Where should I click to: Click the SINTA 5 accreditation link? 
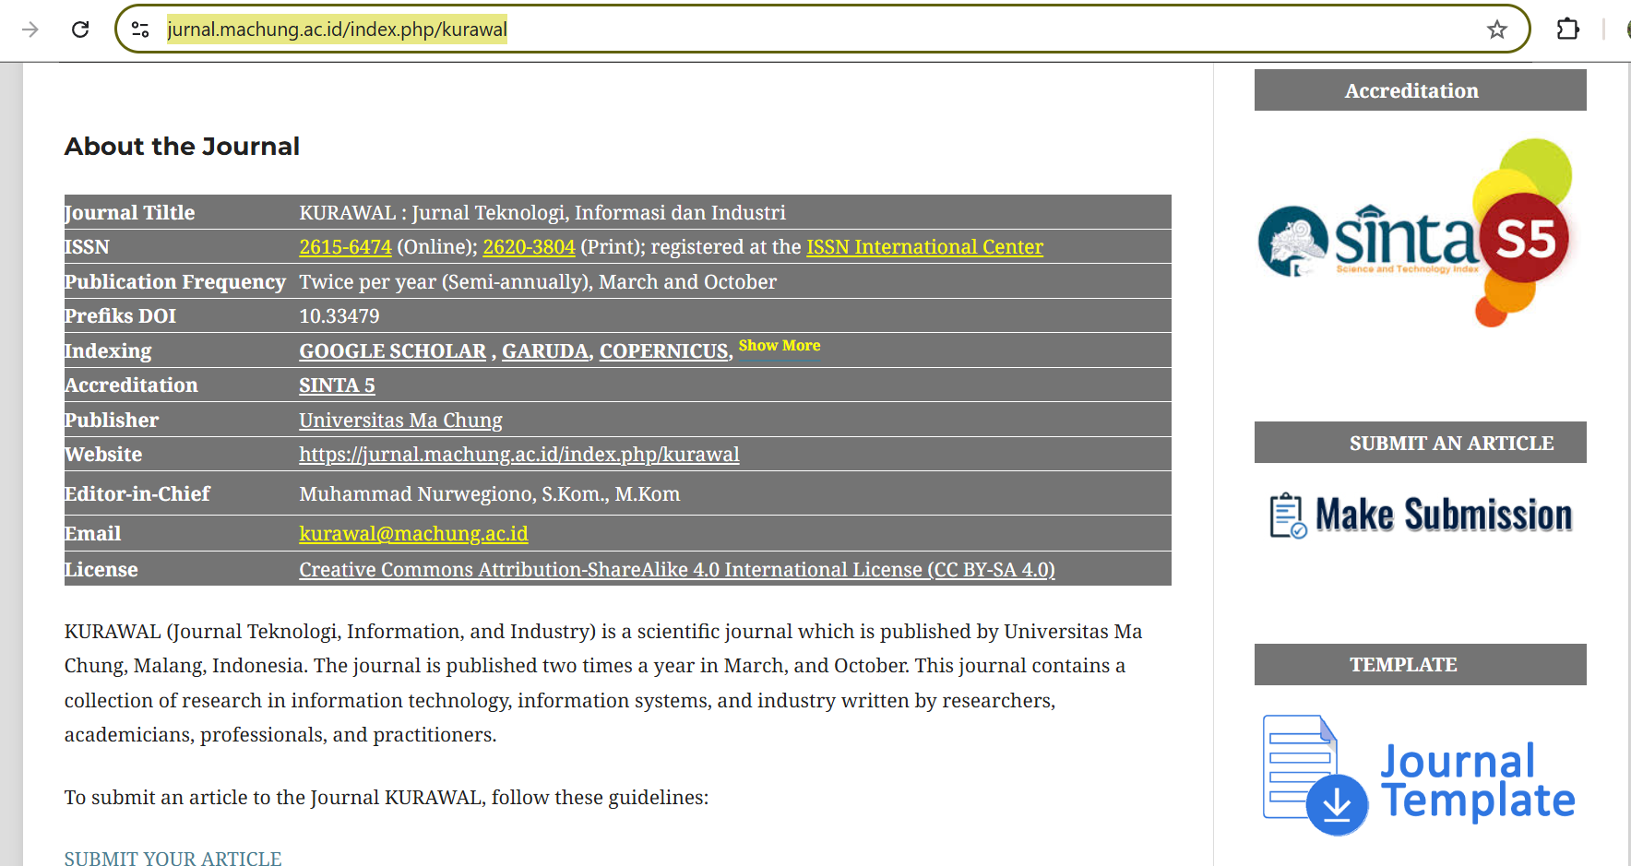click(337, 386)
